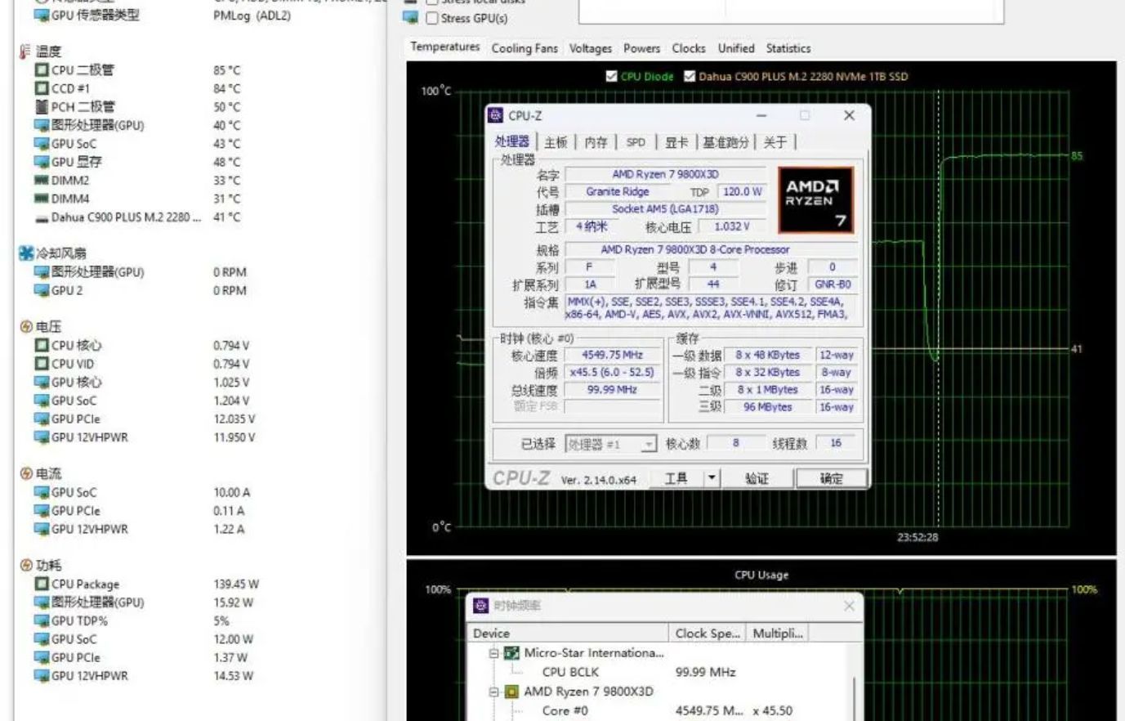Uncheck the CPU Diode graph legend checkbox

click(611, 76)
